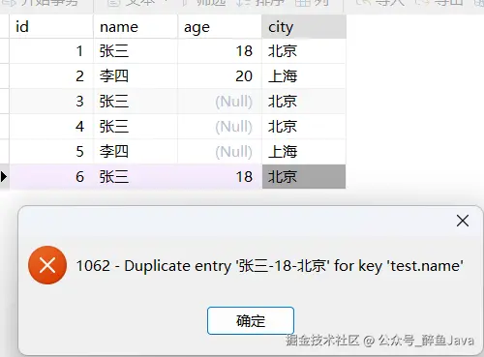Click the 1062 Duplicate entry error message

click(270, 266)
